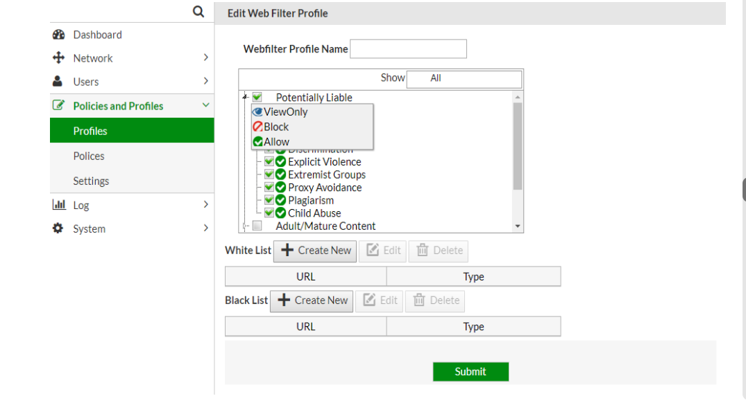Collapse the Policies and Profiles chevron
This screenshot has width=746, height=405.
pos(206,105)
